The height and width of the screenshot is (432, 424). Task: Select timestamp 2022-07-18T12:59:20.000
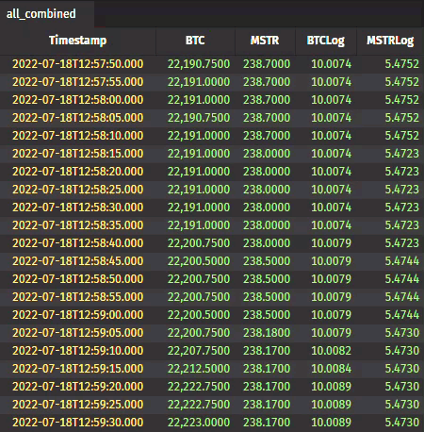[78, 387]
